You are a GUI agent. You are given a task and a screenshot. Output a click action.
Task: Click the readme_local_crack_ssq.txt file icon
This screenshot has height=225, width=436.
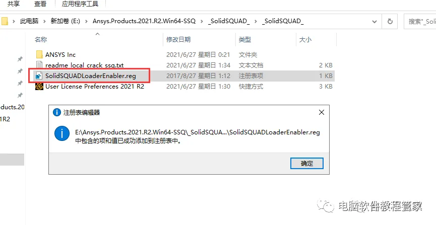pyautogui.click(x=39, y=65)
